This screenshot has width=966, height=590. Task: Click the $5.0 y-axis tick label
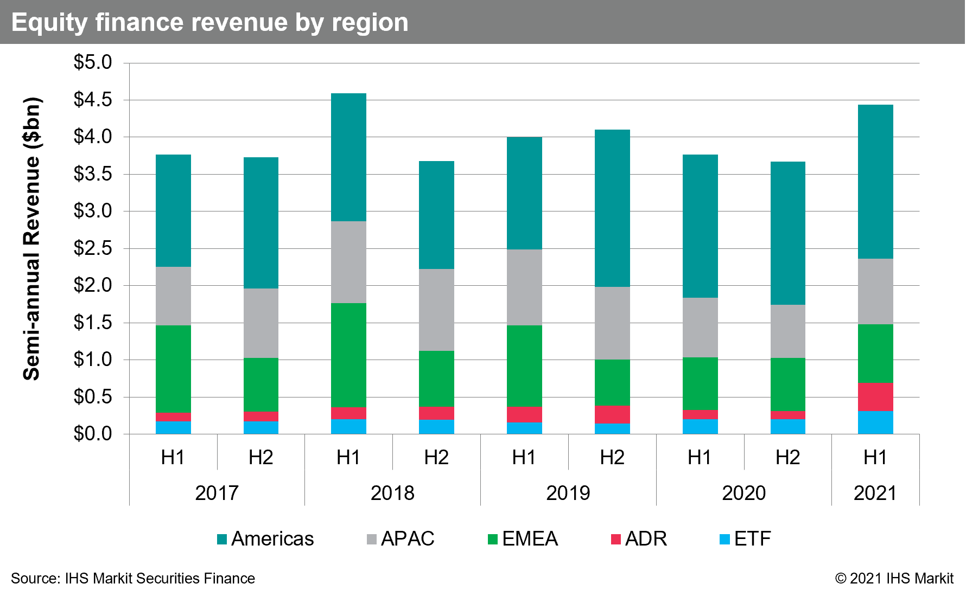pyautogui.click(x=93, y=62)
